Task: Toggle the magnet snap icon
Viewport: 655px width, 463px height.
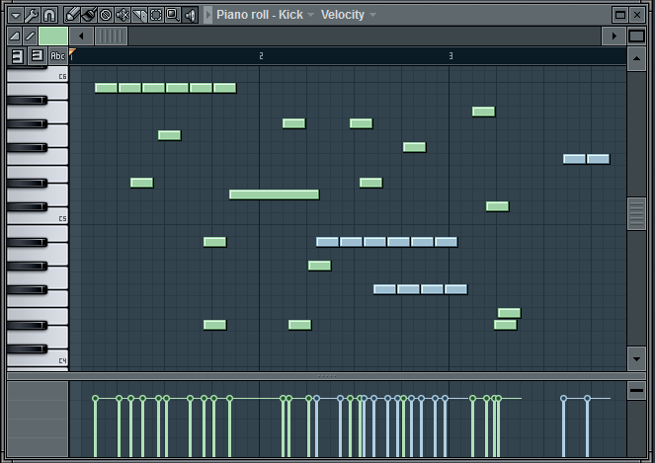Action: coord(48,15)
